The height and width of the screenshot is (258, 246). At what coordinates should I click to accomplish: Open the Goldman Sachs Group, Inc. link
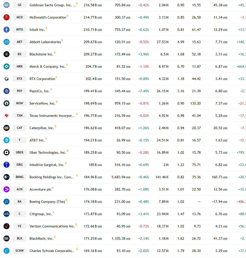click(x=53, y=5)
